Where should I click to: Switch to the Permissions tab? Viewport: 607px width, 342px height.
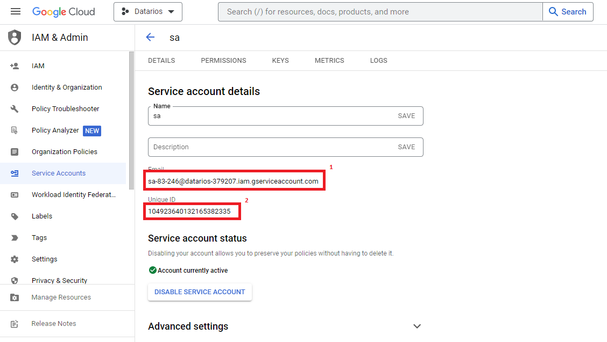pyautogui.click(x=223, y=61)
